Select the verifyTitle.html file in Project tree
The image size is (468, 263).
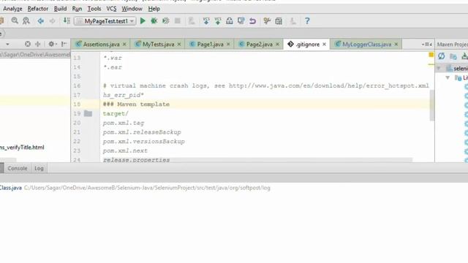pos(22,148)
